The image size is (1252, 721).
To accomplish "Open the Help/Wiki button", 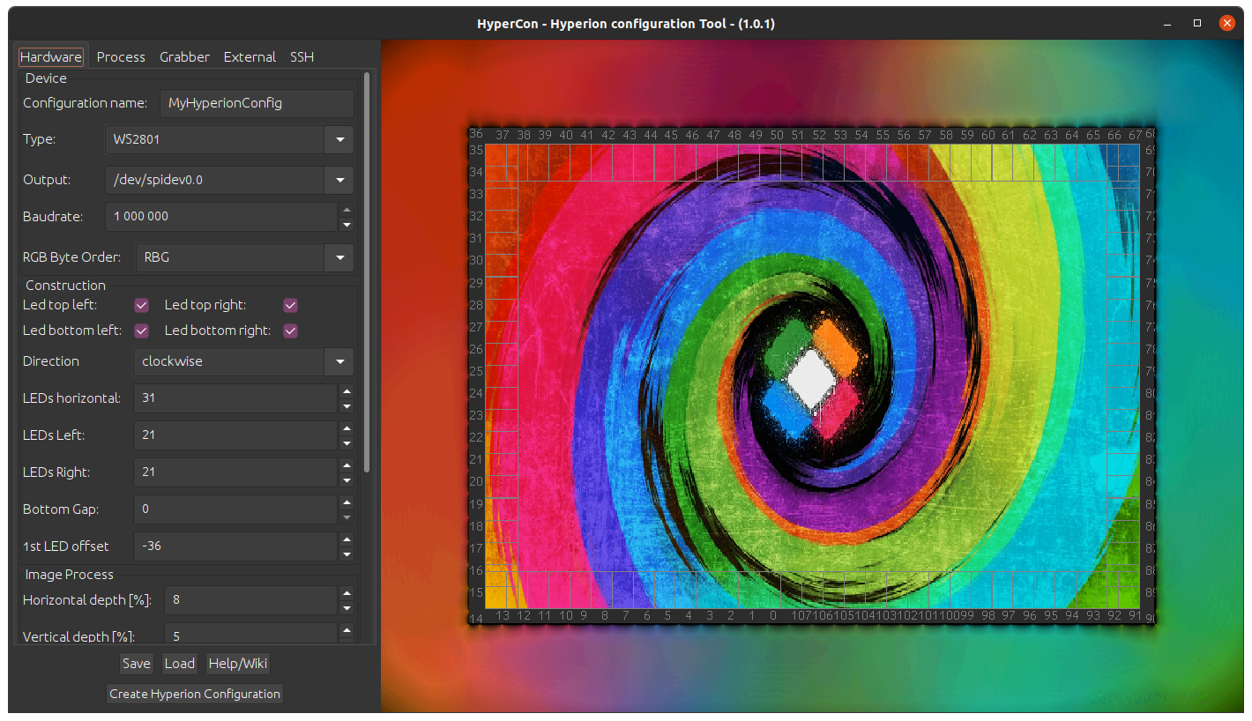I will point(238,664).
